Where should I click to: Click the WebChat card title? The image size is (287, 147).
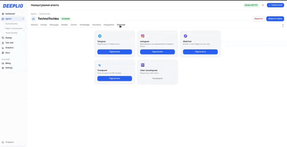187,41
